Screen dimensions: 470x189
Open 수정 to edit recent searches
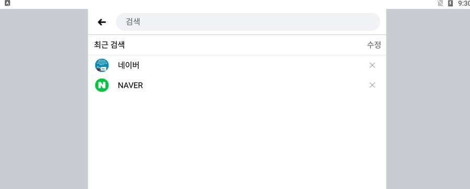374,45
